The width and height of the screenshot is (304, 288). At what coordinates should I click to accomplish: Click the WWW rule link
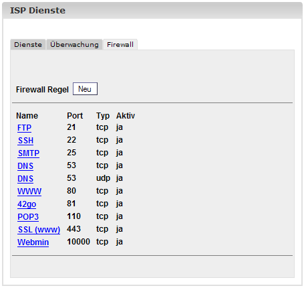[29, 192]
